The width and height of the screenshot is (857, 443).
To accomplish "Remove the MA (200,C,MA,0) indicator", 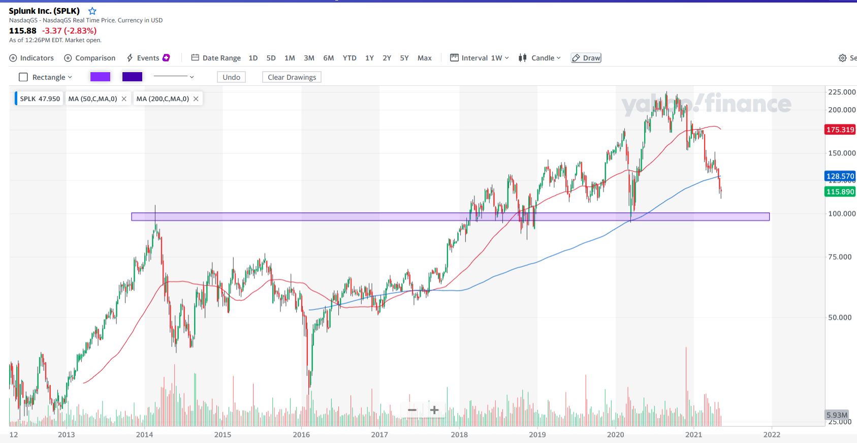I will (x=196, y=99).
